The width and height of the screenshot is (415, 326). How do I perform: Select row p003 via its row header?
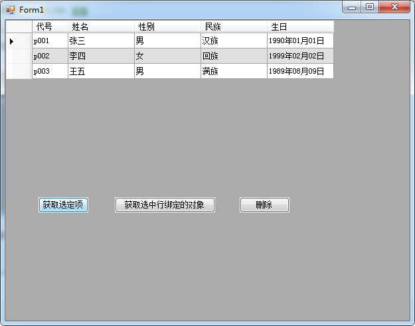19,71
